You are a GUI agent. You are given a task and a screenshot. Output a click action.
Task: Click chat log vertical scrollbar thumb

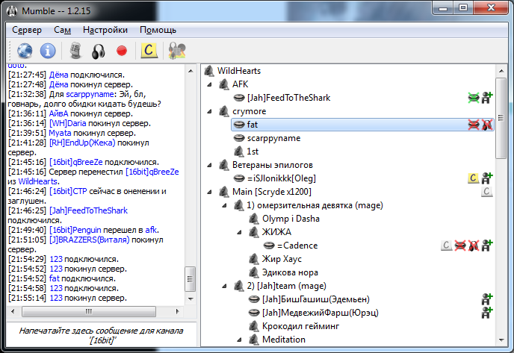(x=190, y=279)
